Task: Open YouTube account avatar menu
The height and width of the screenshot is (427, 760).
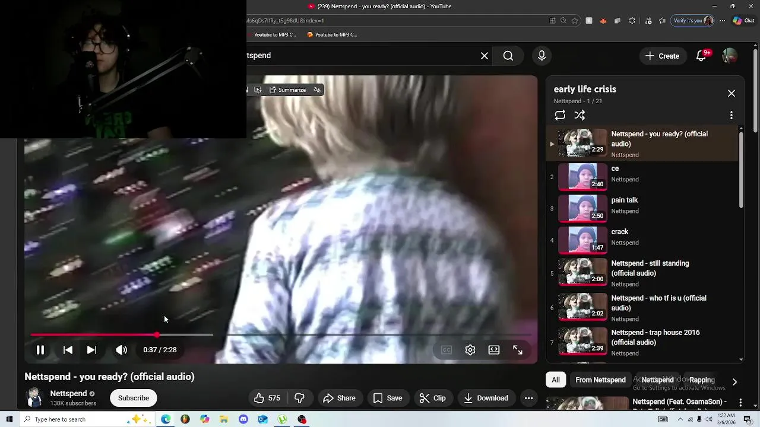Action: pyautogui.click(x=730, y=56)
